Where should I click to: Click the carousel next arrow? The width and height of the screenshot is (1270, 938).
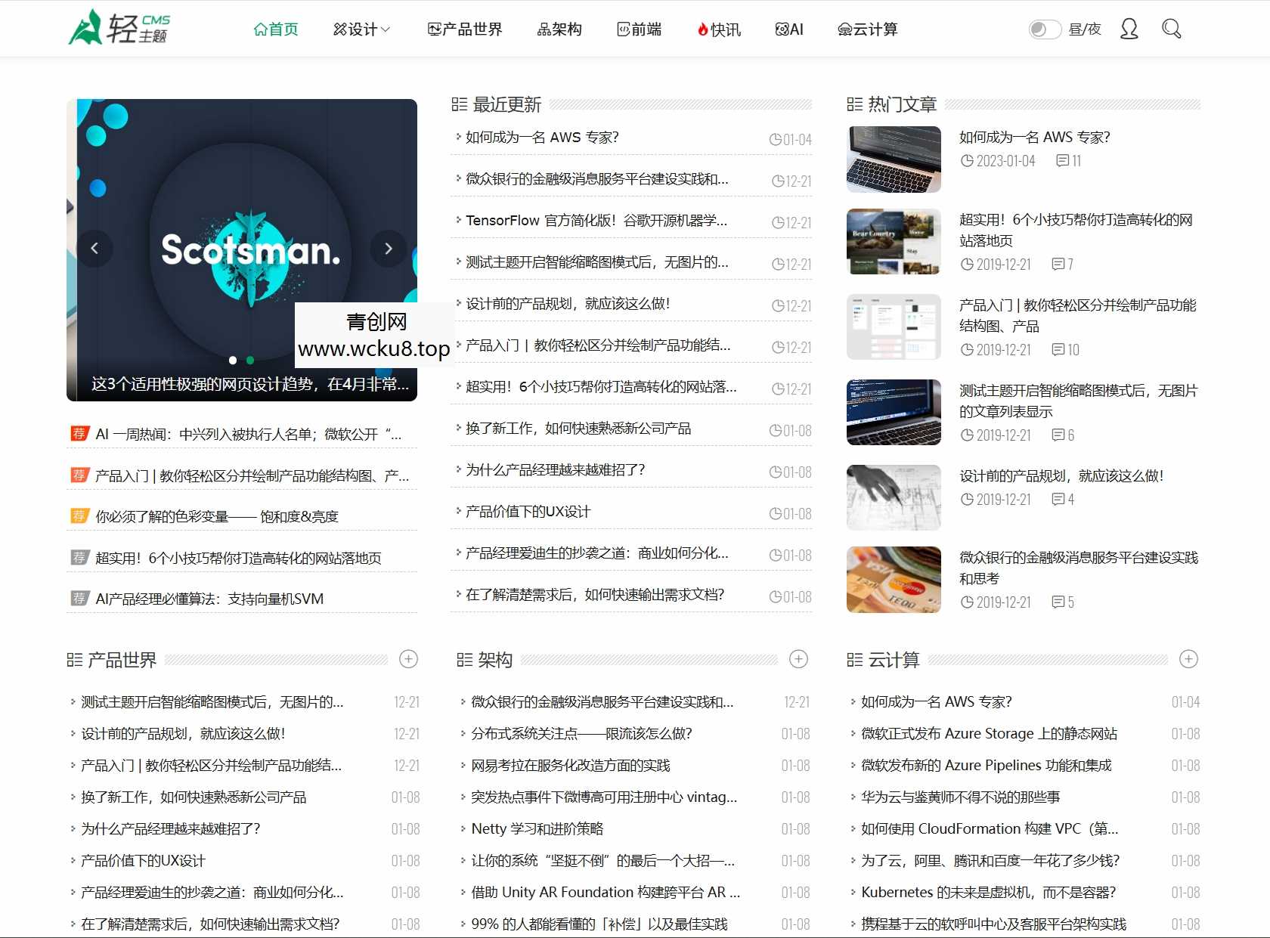[x=388, y=249]
